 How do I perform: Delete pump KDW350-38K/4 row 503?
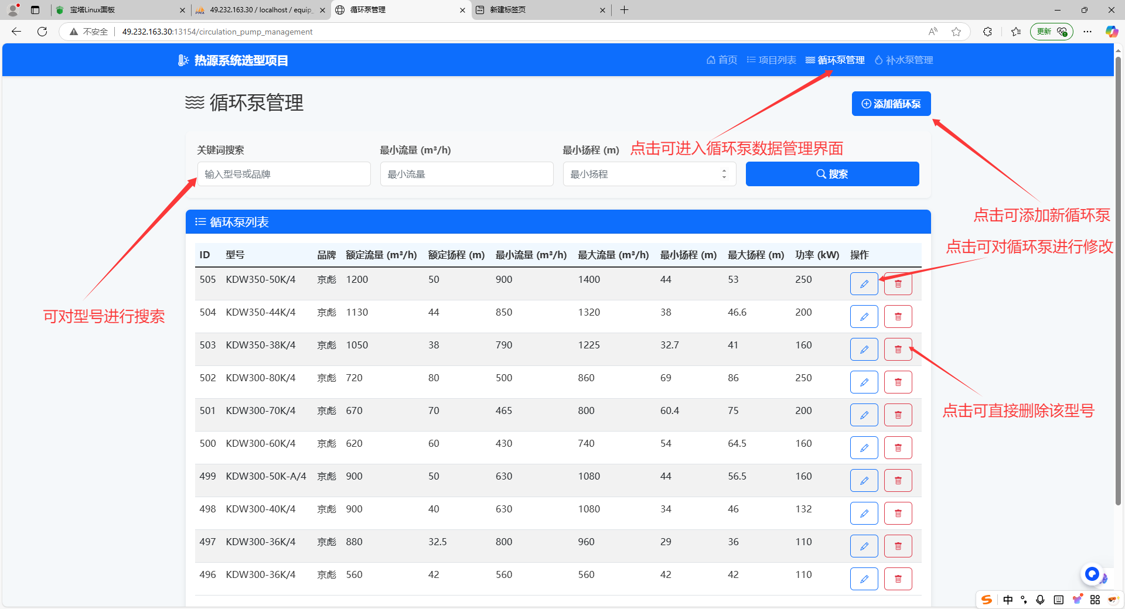pos(898,350)
